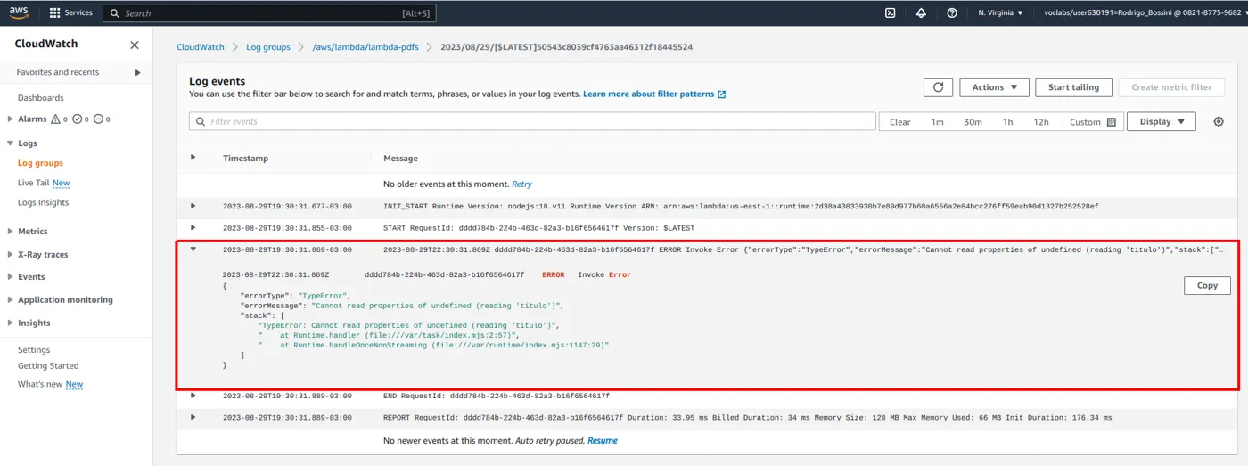This screenshot has height=466, width=1248.
Task: Focus the Filter events input
Action: (532, 121)
